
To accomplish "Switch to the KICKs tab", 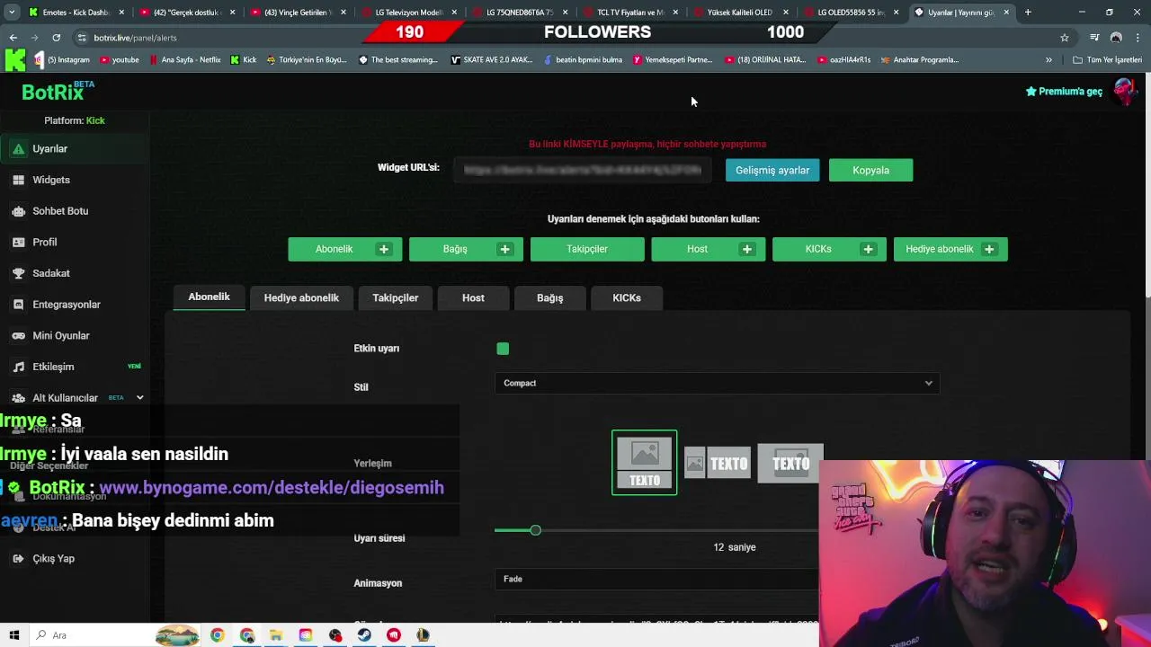I will [x=627, y=298].
